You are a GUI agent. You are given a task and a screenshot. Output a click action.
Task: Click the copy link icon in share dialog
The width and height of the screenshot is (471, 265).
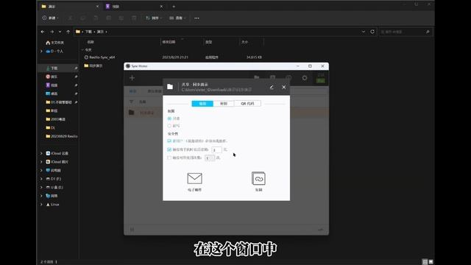(258, 178)
